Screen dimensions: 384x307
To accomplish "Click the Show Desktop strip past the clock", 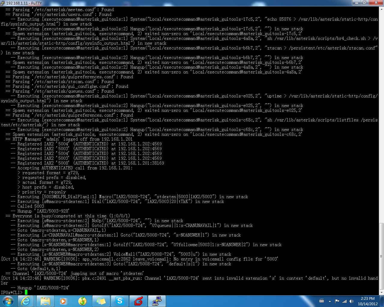I will pos(382,301).
